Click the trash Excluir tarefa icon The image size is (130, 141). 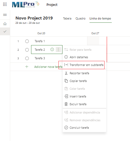[66, 104]
